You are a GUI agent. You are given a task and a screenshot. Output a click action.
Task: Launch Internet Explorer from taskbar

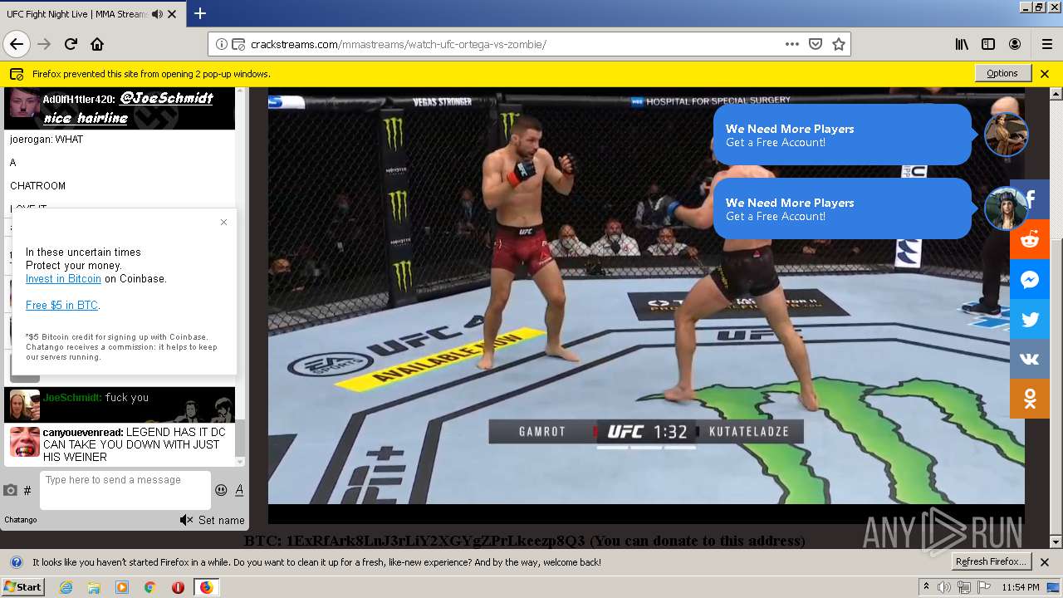66,587
